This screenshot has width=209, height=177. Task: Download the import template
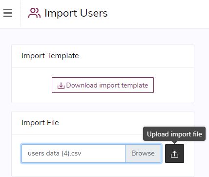(x=103, y=85)
